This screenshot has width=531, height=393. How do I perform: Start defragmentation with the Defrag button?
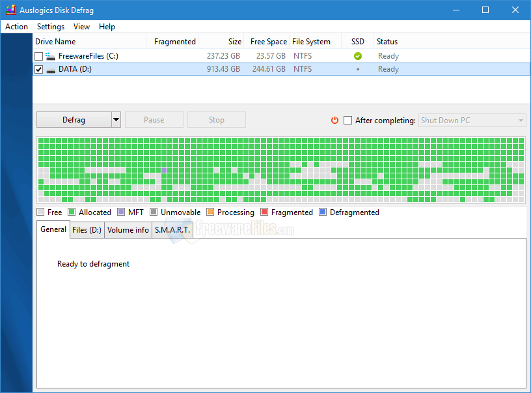[x=74, y=119]
